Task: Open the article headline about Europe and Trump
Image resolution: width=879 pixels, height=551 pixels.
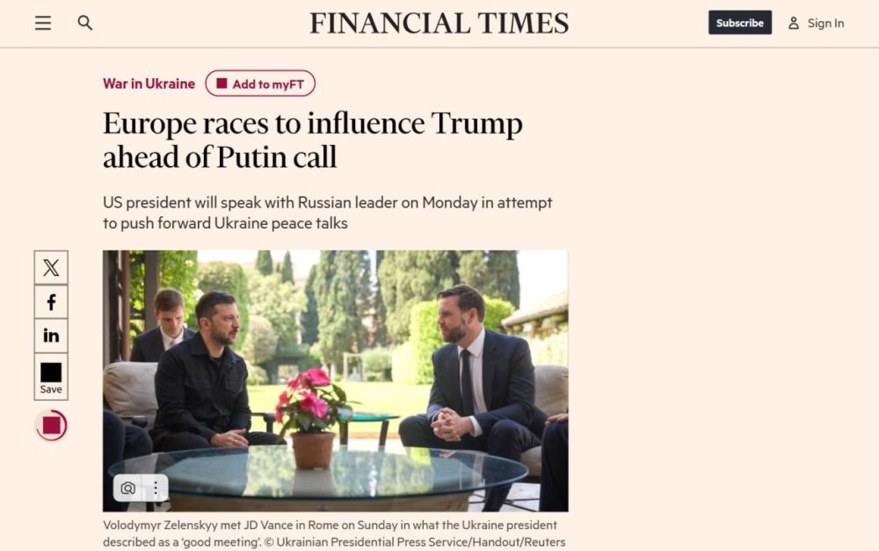Action: pos(314,141)
